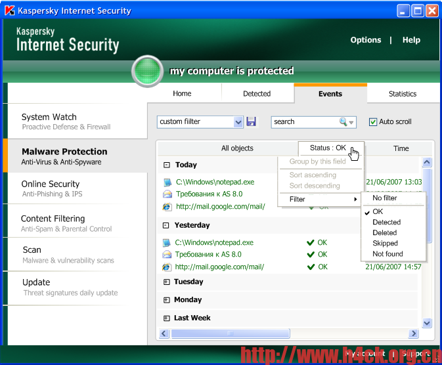The image size is (442, 365).
Task: Click the Internet Explorer icon under Yesterday
Action: [x=167, y=267]
